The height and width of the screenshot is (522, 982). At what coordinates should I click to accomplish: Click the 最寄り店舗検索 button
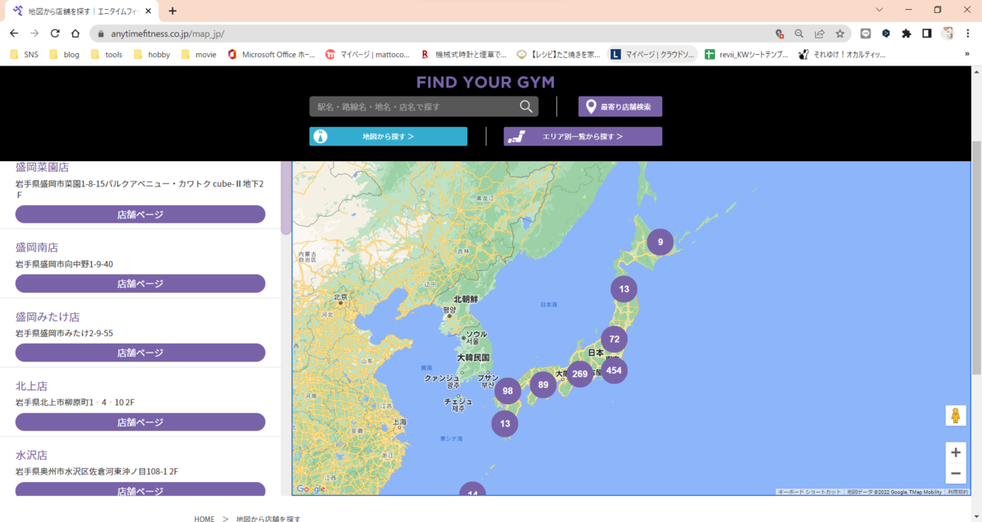[x=620, y=106]
